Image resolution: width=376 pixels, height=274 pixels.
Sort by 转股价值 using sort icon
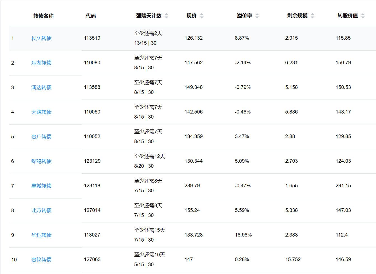[363, 16]
